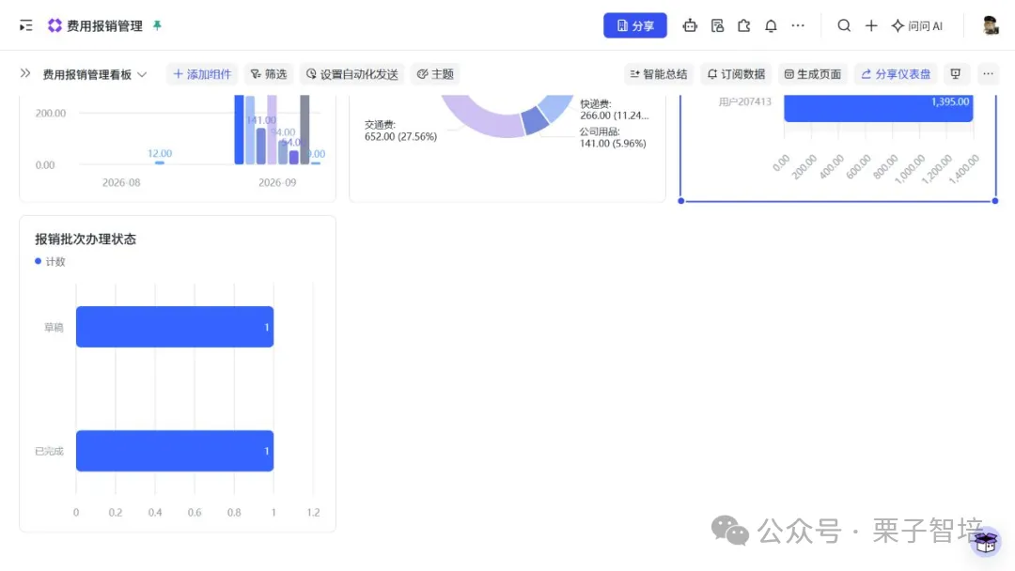The height and width of the screenshot is (571, 1015).
Task: Collapse the left sidebar menu icon
Action: (x=26, y=26)
